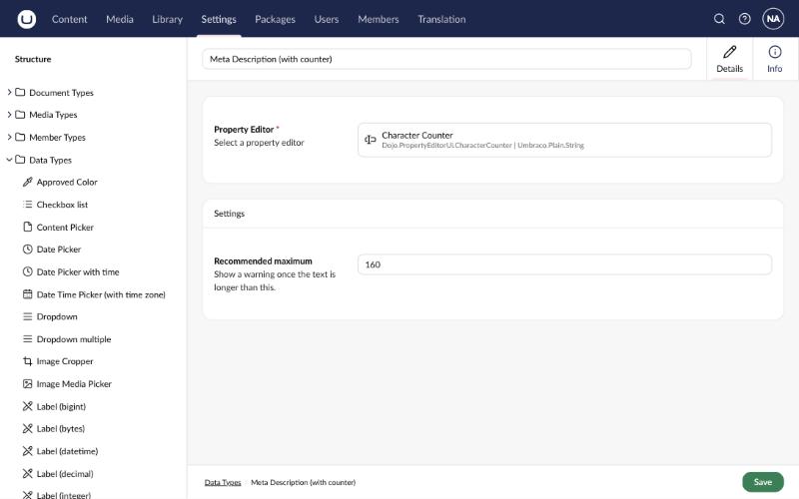Select Label (decimal) data type

pyautogui.click(x=65, y=473)
